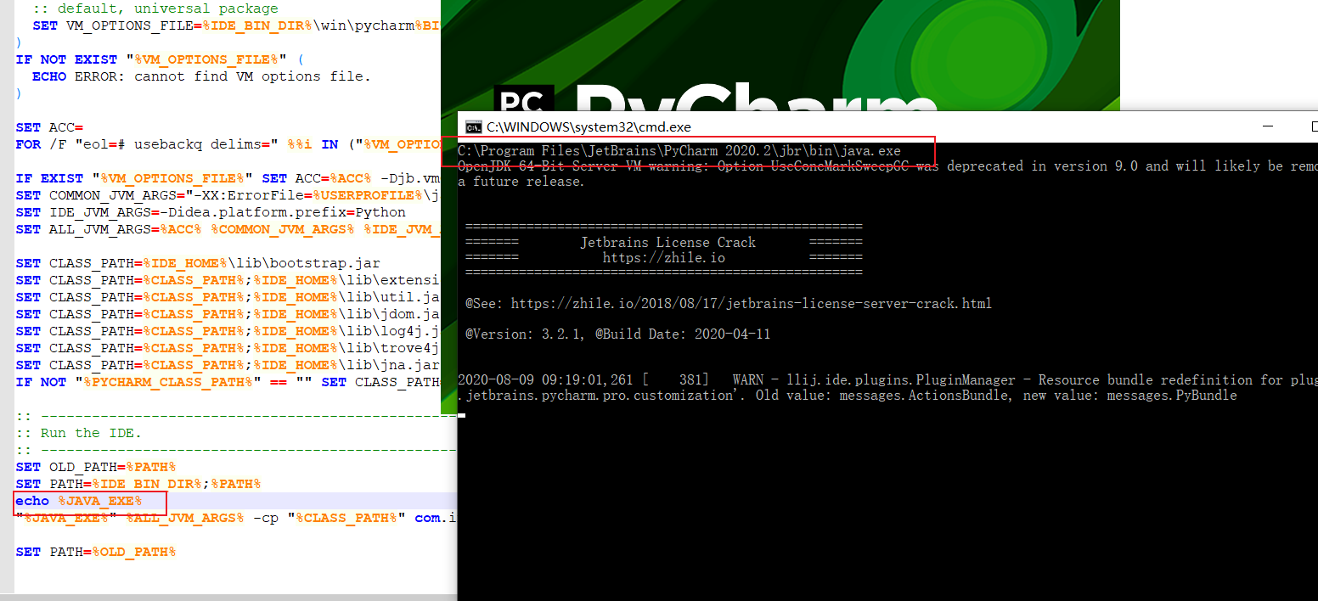This screenshot has width=1318, height=601.
Task: Click the 'IF NOT "%PYCHARM_CLASS_PATH%"' line
Action: point(228,382)
